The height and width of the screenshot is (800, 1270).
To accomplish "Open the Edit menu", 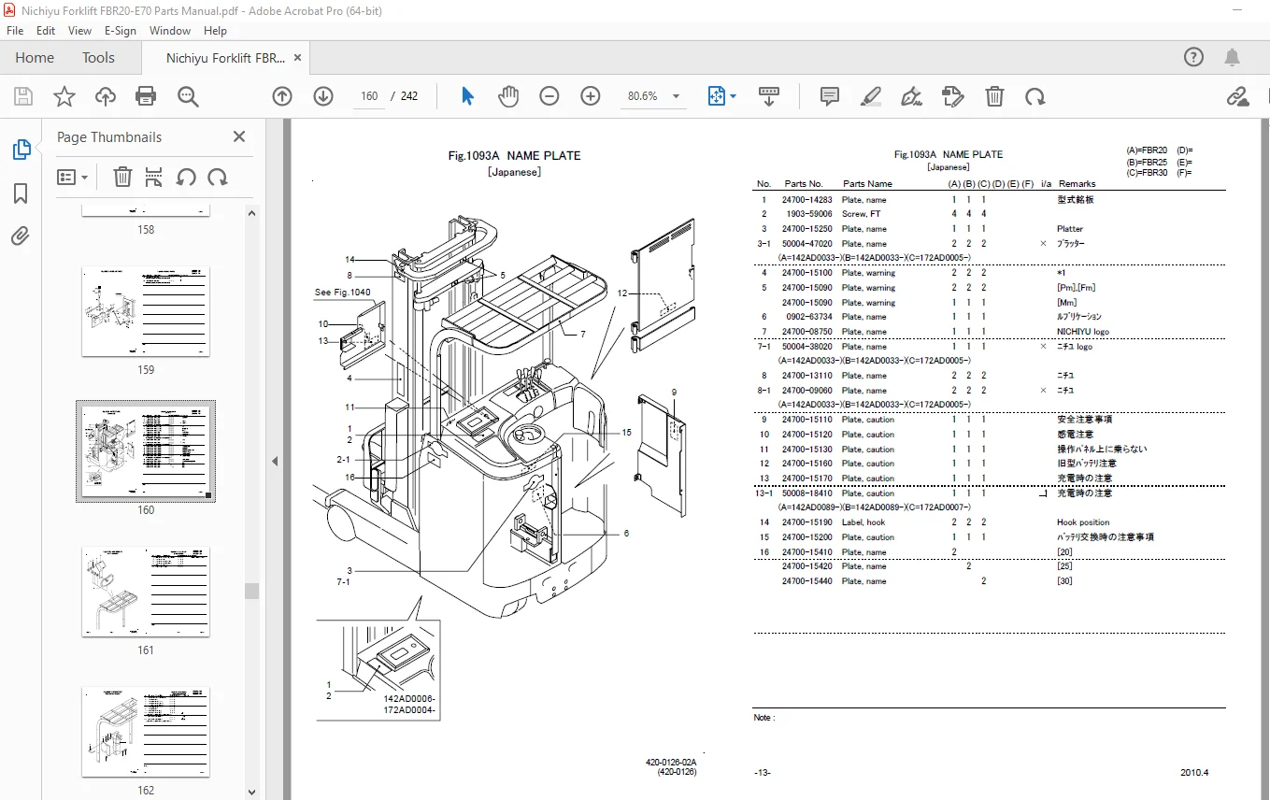I will point(46,31).
